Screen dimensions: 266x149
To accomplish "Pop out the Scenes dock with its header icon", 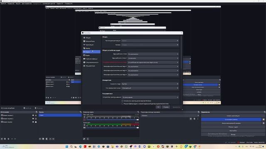I will coord(81,112).
